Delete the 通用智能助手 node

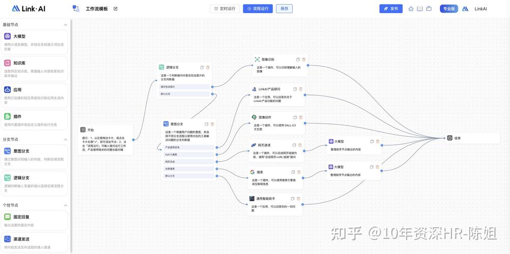[x=298, y=199]
